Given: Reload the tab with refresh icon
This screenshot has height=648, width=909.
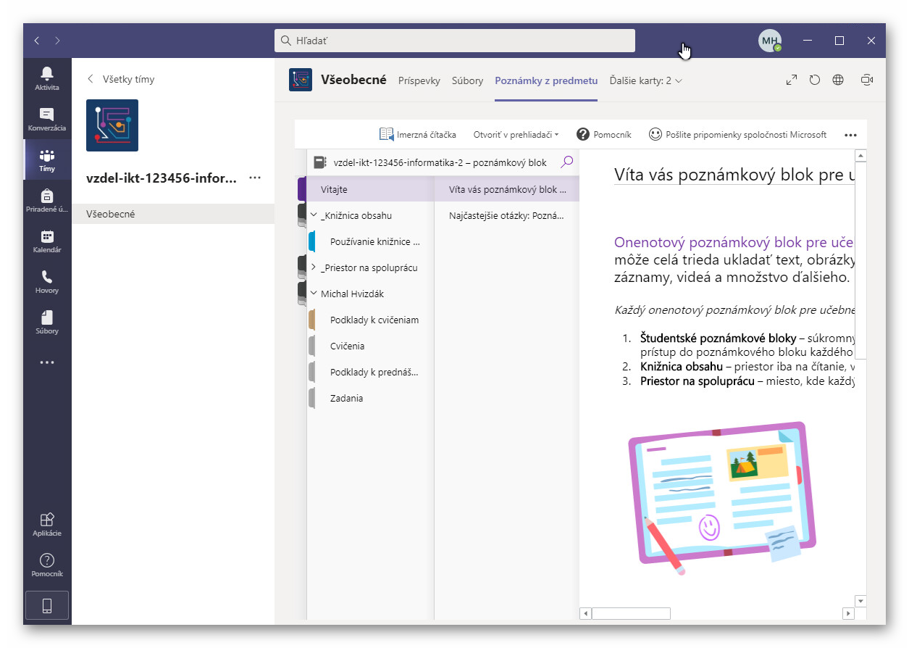Looking at the screenshot, I should [815, 80].
